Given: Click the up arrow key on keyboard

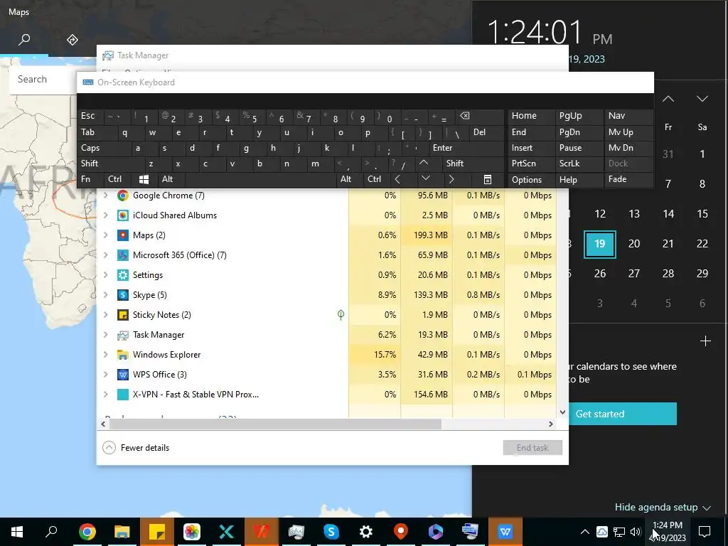Looking at the screenshot, I should click(x=424, y=163).
